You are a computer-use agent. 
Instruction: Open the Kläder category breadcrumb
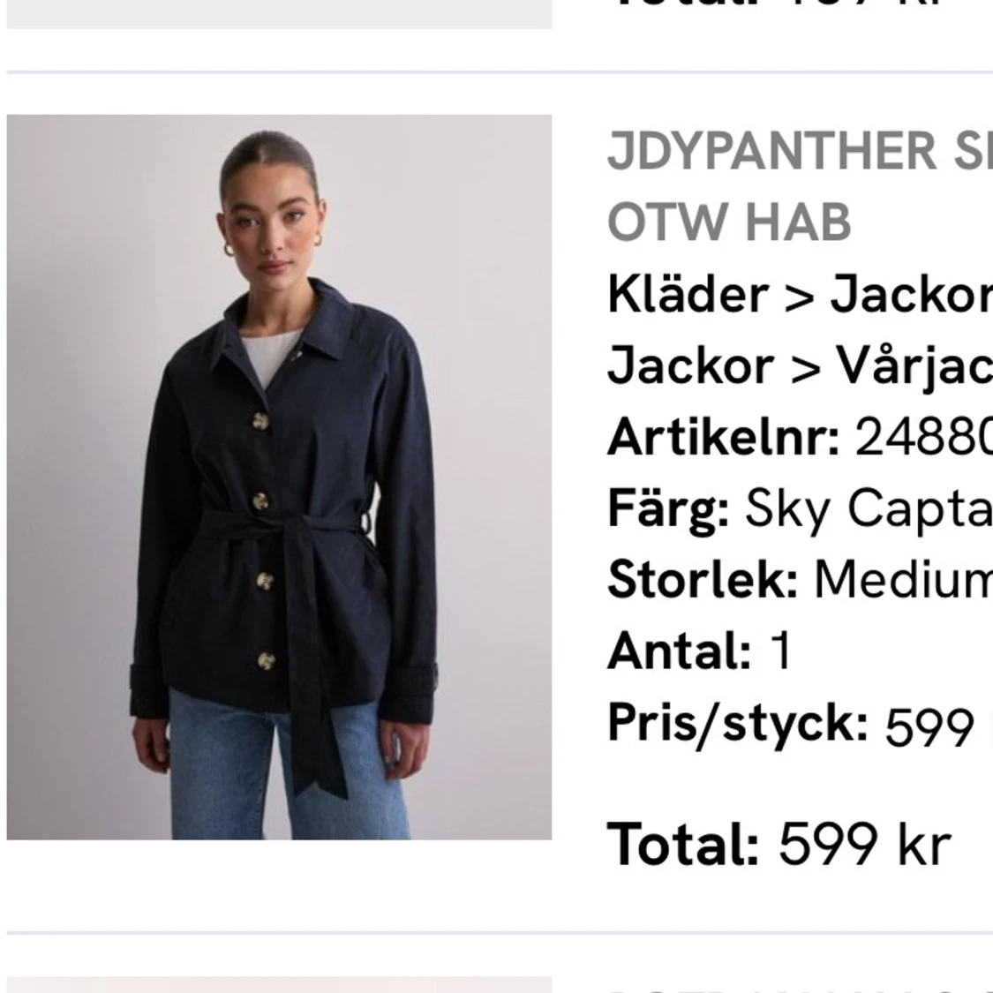coord(688,295)
